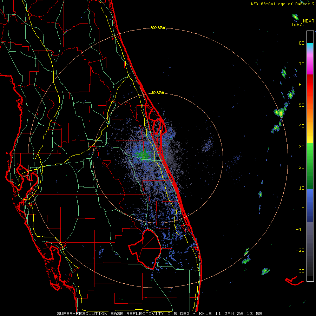The height and width of the screenshot is (316, 316).
Task: Click the 50 dBZ scale value
Action: [x=302, y=105]
